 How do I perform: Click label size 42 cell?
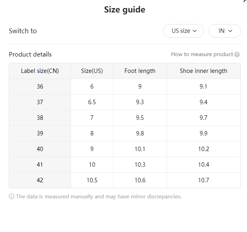(x=40, y=180)
